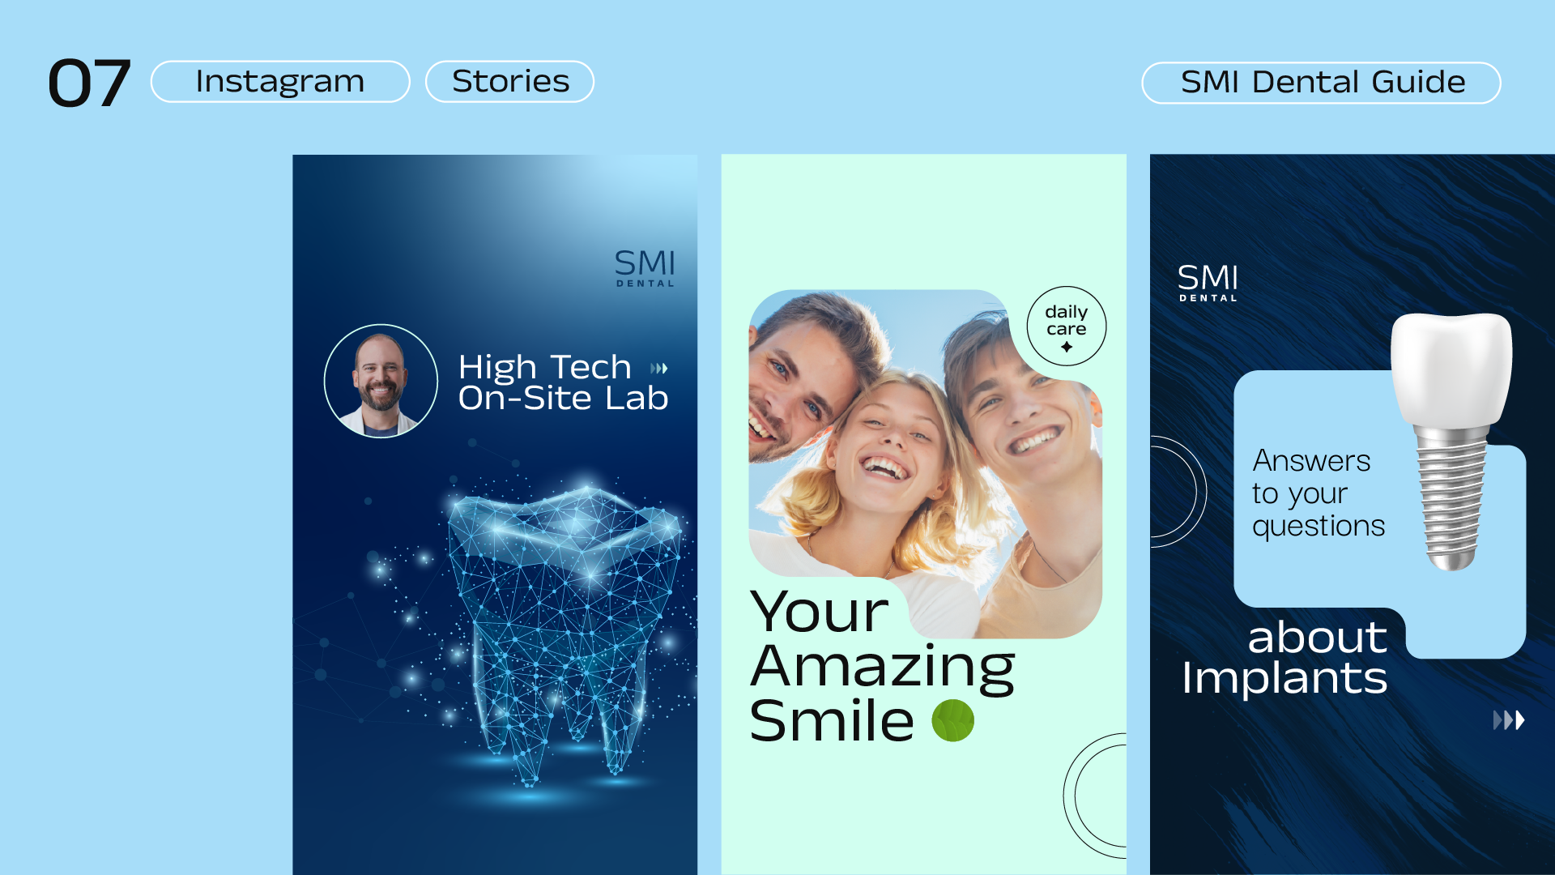Click the circle outline on mint story

click(1095, 796)
